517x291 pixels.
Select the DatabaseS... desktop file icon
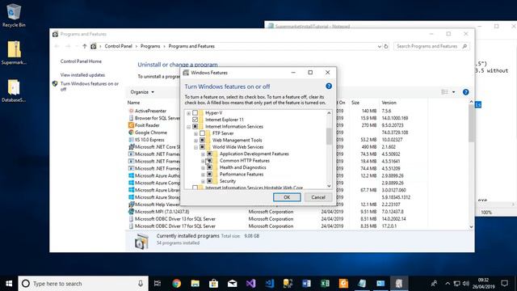14,91
